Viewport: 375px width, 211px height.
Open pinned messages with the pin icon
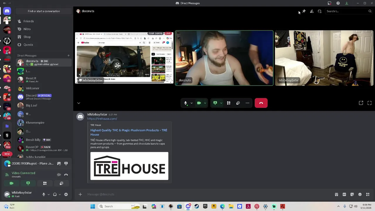[x=304, y=11]
